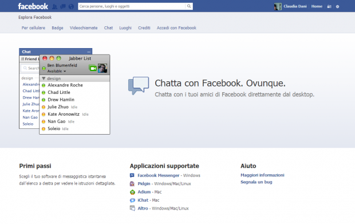Open the Badge tab

(x=57, y=28)
